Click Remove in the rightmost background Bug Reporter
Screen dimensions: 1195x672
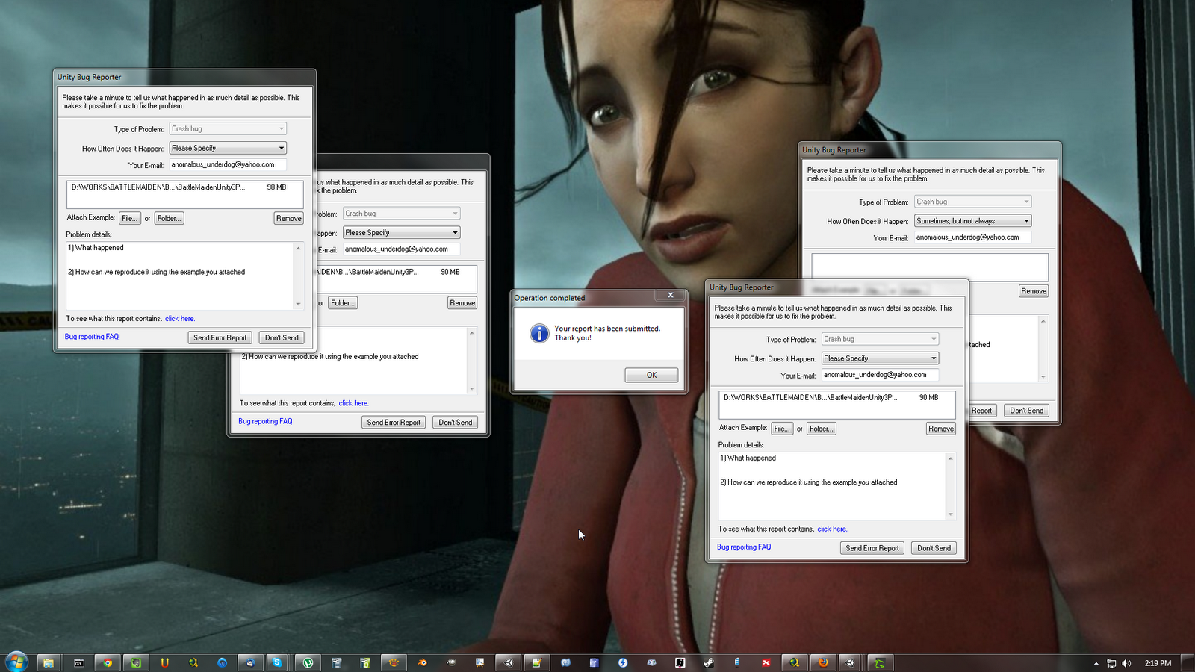(1034, 291)
